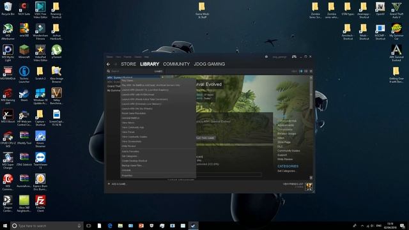Screen dimensions: 409x230
Task: Switch Steam library to grid view icon
Action: click(x=311, y=71)
